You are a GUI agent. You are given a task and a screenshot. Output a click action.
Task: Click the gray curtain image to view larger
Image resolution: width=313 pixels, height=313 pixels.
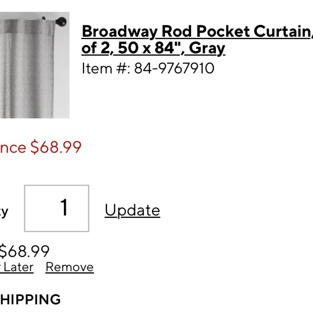pyautogui.click(x=34, y=66)
